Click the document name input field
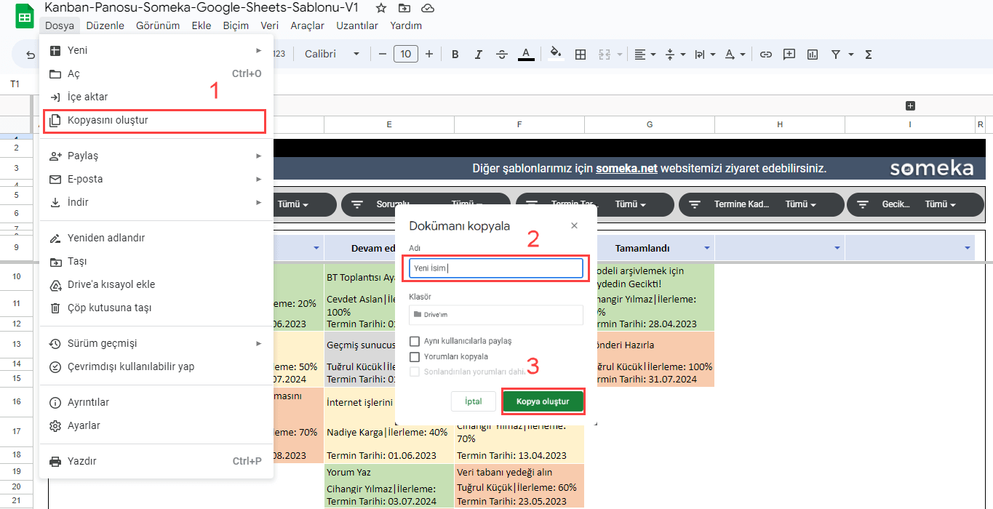993x509 pixels. (496, 268)
